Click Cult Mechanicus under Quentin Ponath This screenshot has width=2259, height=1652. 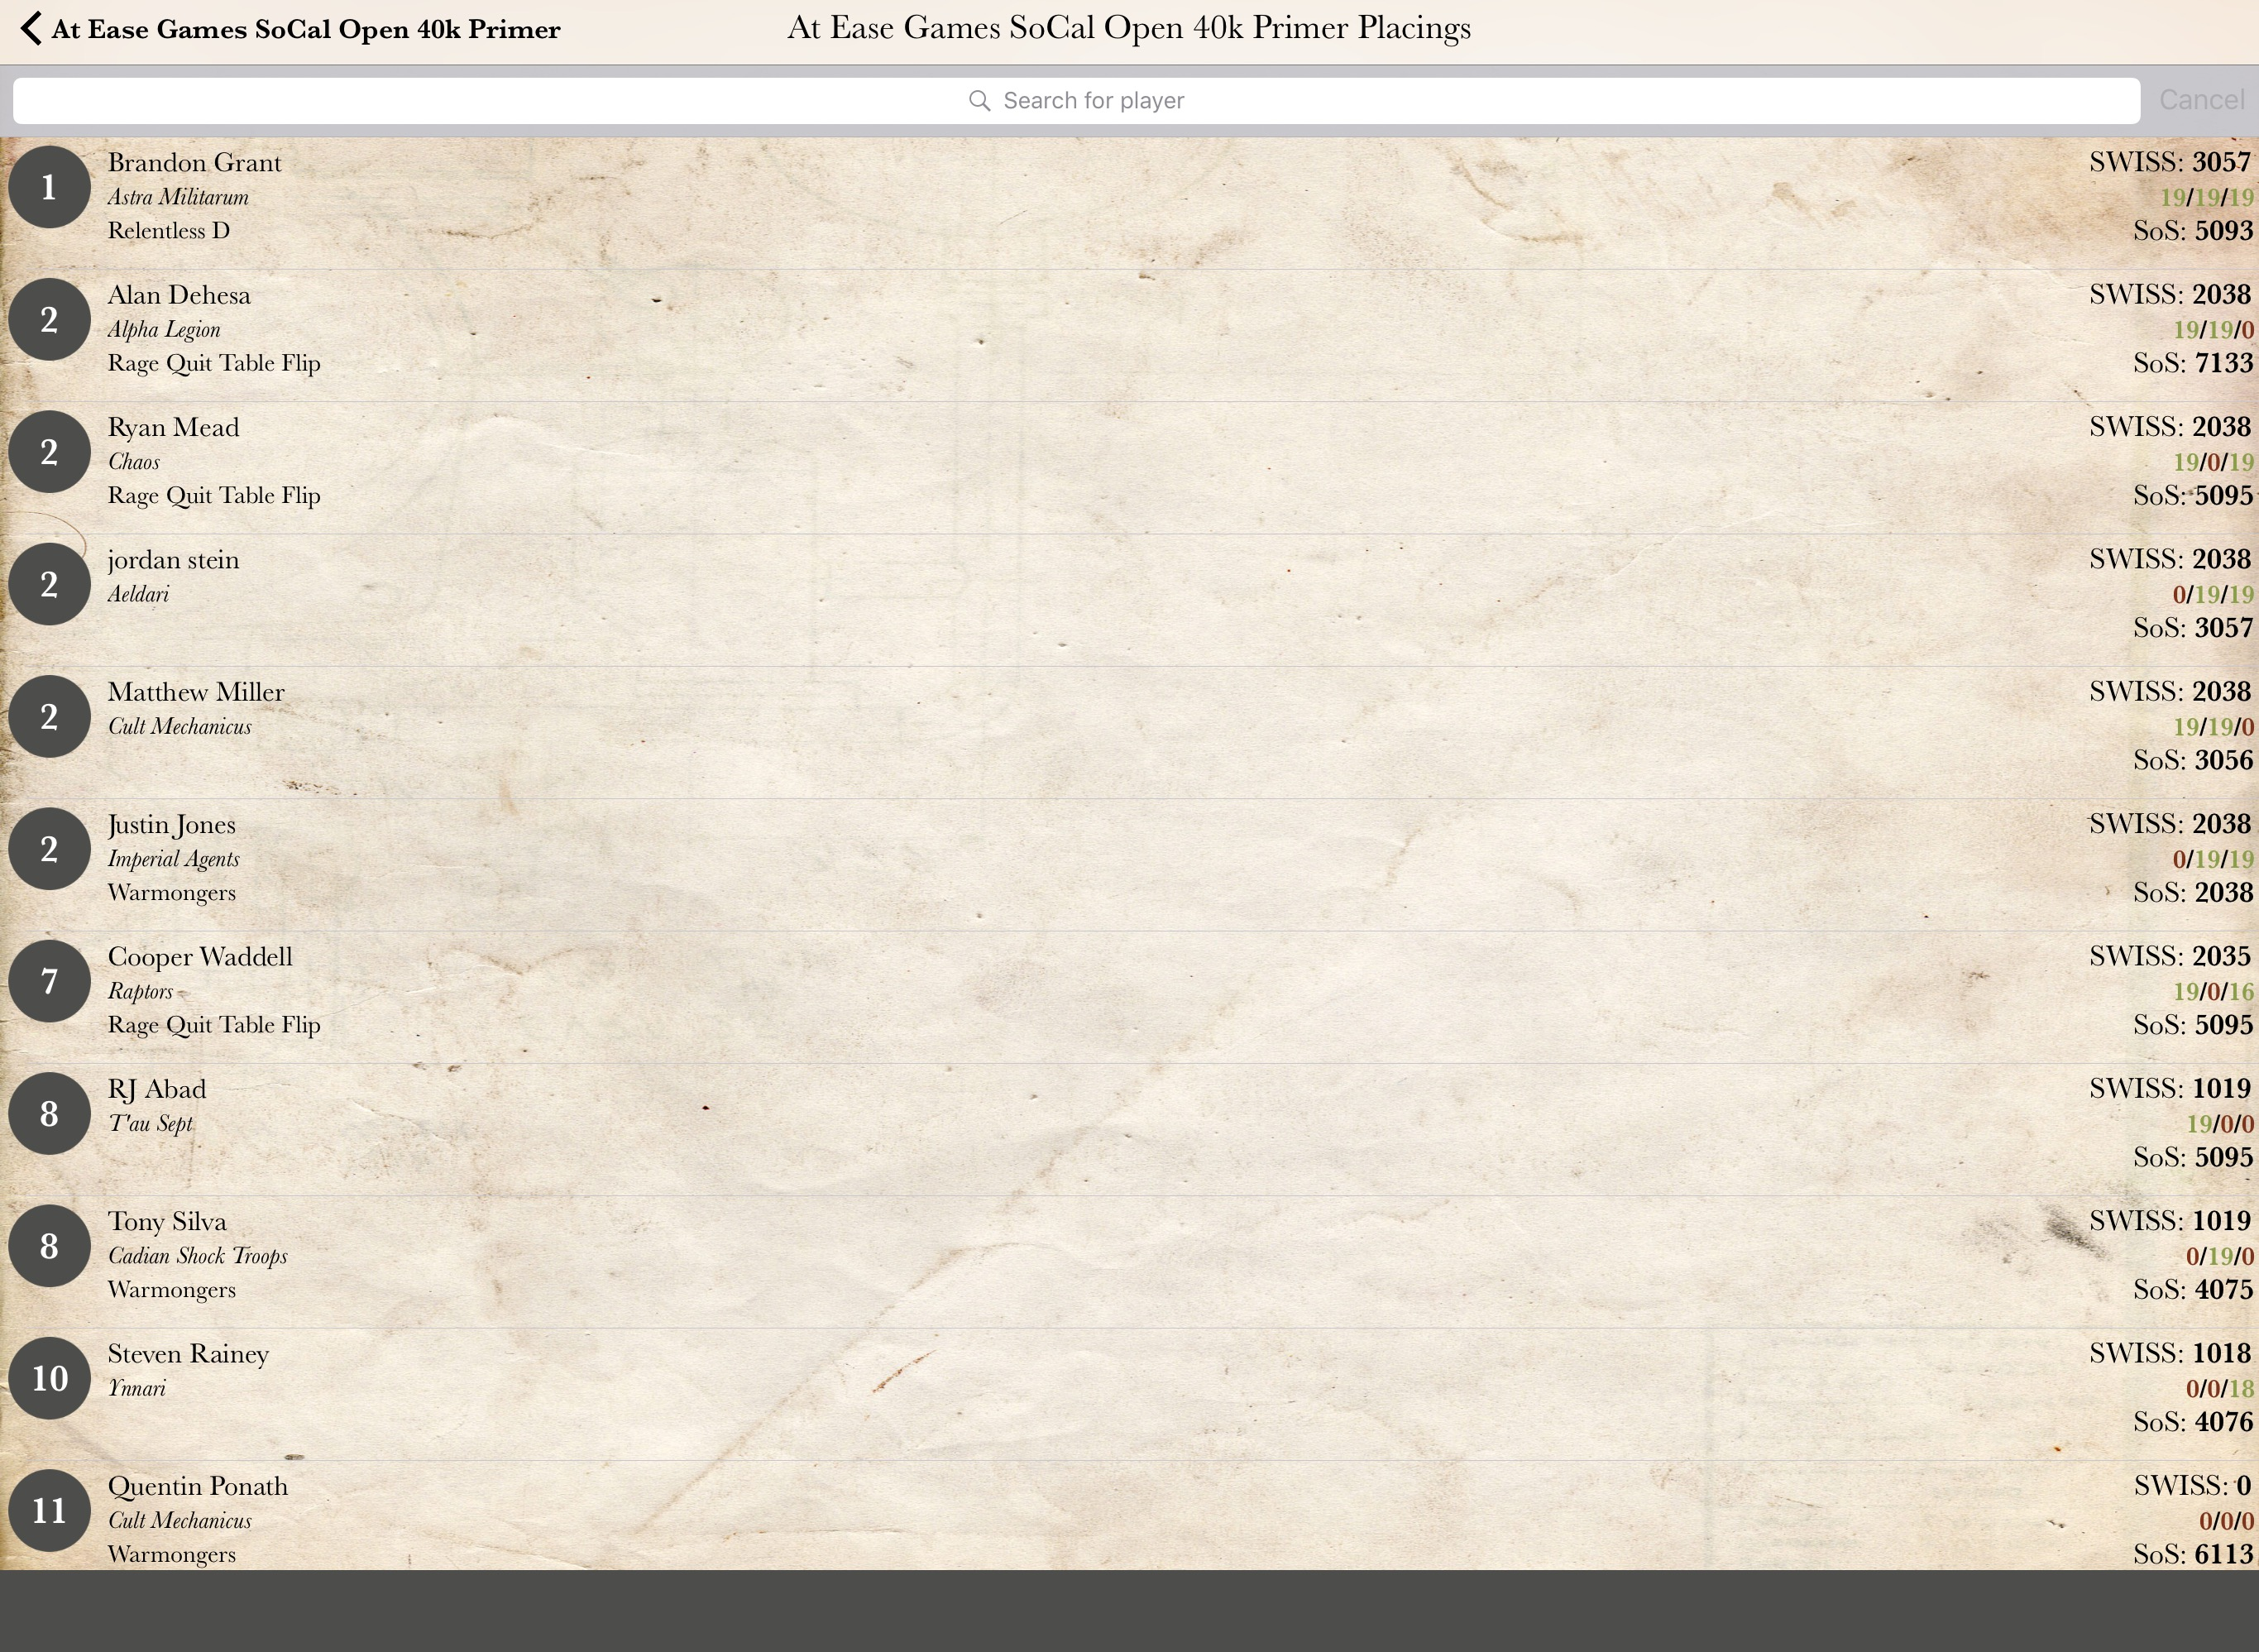coord(179,1520)
